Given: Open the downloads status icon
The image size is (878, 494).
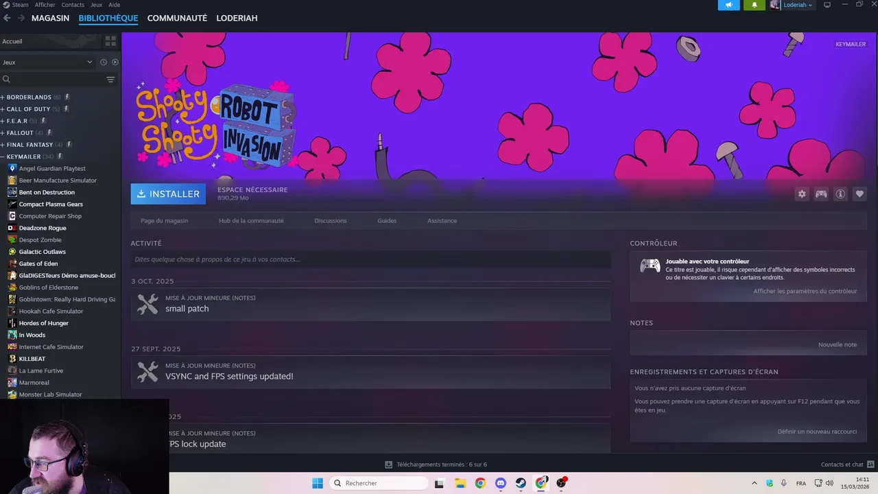Looking at the screenshot, I should pos(389,464).
